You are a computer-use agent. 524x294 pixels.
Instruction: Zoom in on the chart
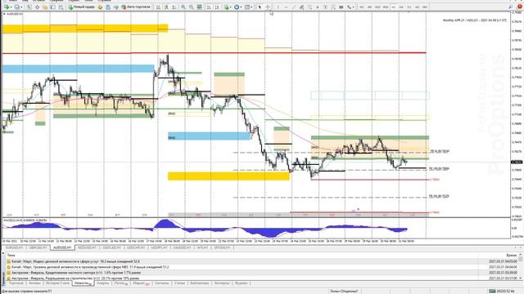(183, 7)
